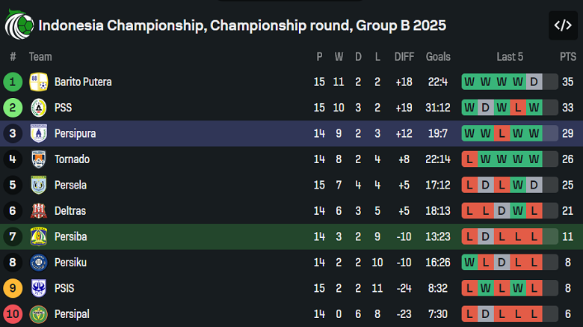The width and height of the screenshot is (583, 327).
Task: Click Barito Putera's draw result in Last 5
Action: click(534, 82)
